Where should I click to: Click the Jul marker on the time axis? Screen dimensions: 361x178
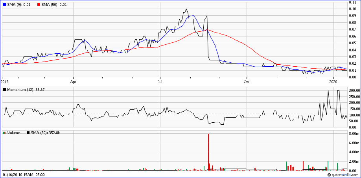[x=160, y=82]
